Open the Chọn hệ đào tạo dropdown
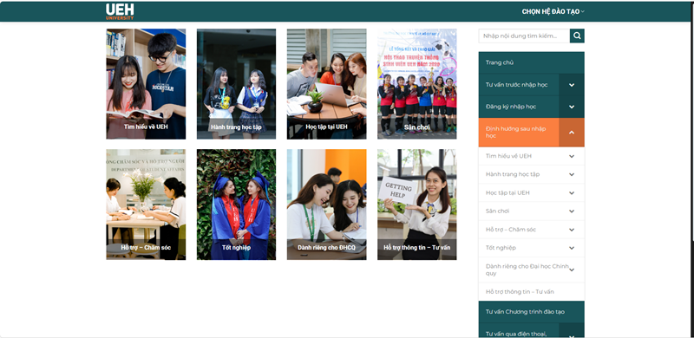The height and width of the screenshot is (338, 694). pos(553,12)
